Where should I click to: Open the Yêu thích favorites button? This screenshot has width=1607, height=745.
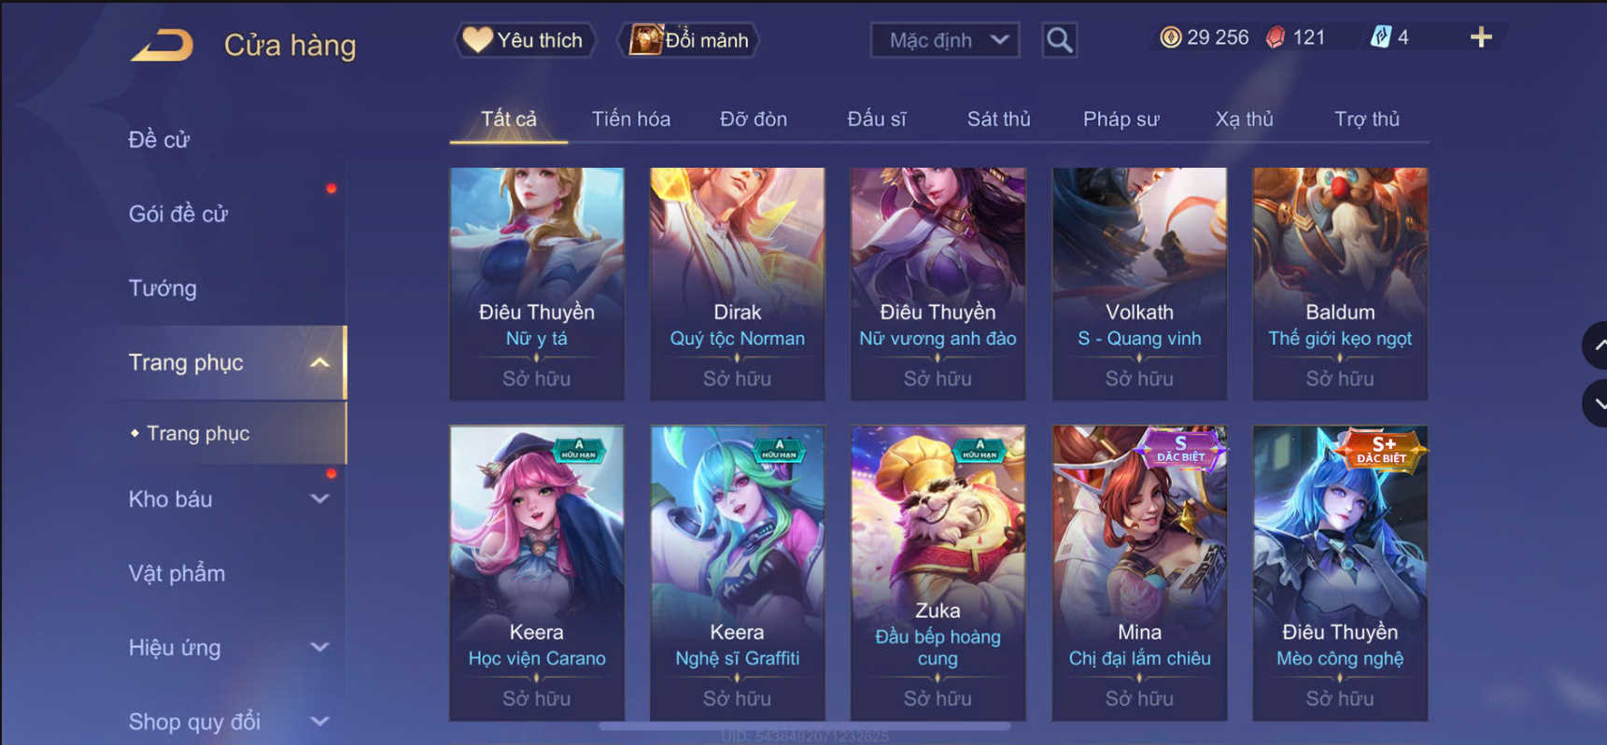pos(525,40)
